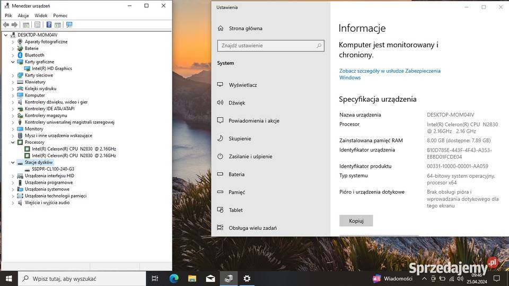Go back with the toolbar Back arrow
The width and height of the screenshot is (509, 286).
(x=6, y=25)
